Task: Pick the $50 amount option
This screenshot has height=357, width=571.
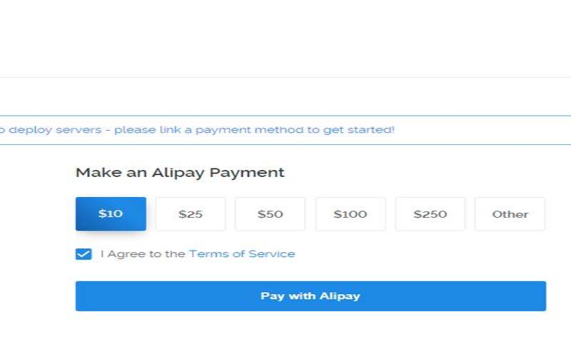Action: click(x=271, y=214)
